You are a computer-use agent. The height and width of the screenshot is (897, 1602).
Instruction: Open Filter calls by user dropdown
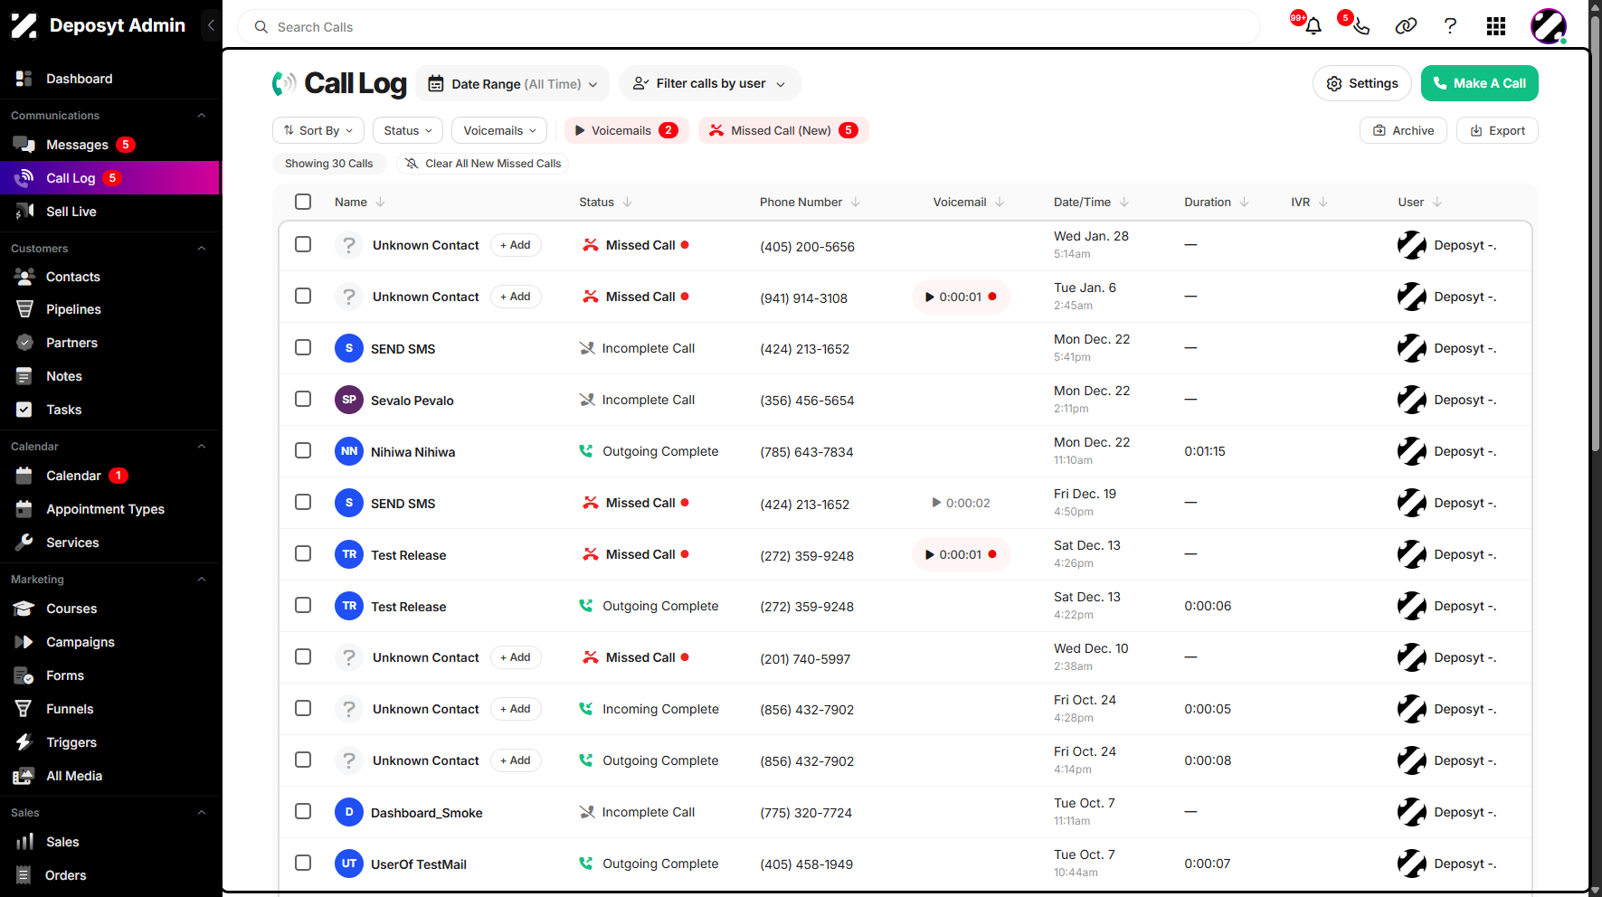(x=710, y=83)
